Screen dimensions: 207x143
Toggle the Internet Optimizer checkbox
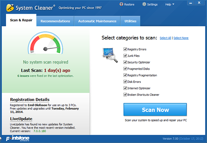pyautogui.click(x=125, y=88)
